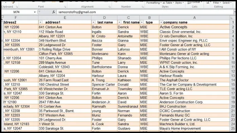Select cell 'A & K Slip Forming, Inc.'
Screen dimensions: 237x133
point(194,67)
